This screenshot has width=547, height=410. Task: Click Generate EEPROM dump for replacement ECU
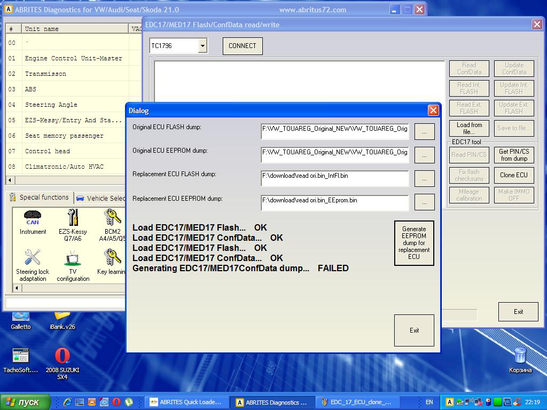click(x=414, y=243)
